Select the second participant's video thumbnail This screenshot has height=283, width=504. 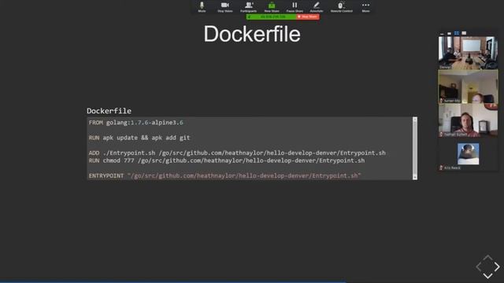pyautogui.click(x=468, y=86)
